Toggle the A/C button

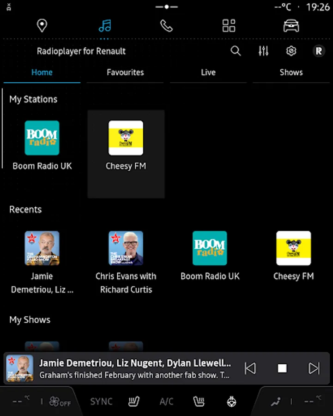click(166, 402)
